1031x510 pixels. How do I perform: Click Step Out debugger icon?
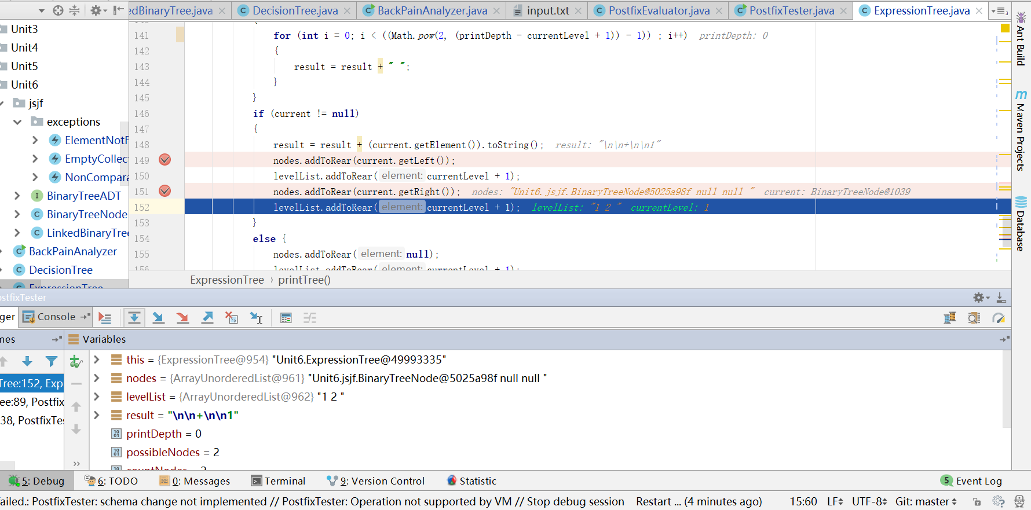(x=207, y=317)
